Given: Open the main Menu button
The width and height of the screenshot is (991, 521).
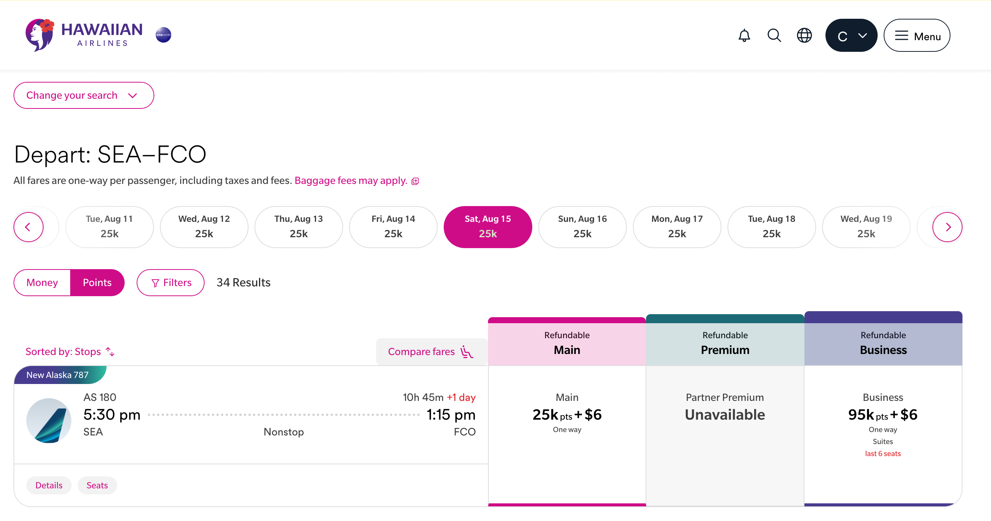Looking at the screenshot, I should [916, 35].
